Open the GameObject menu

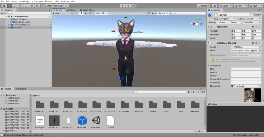tap(25, 2)
